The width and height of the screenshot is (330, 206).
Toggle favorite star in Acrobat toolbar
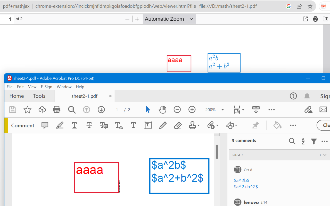(27, 109)
